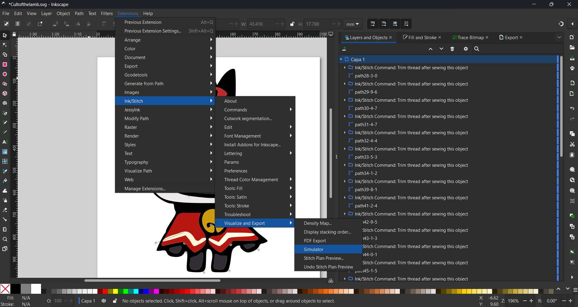Select the Spiral tool
Viewport: 578px width, 307px height.
[x=5, y=103]
